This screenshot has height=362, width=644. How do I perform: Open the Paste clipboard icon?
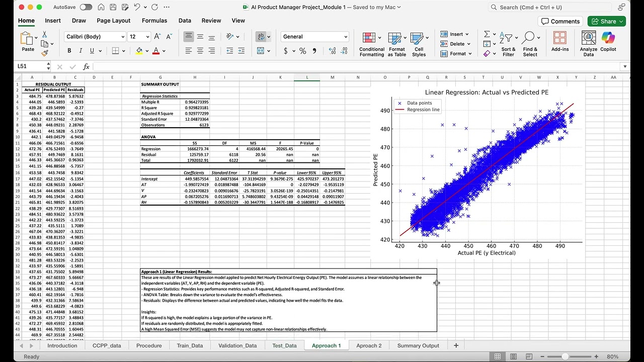[26, 39]
